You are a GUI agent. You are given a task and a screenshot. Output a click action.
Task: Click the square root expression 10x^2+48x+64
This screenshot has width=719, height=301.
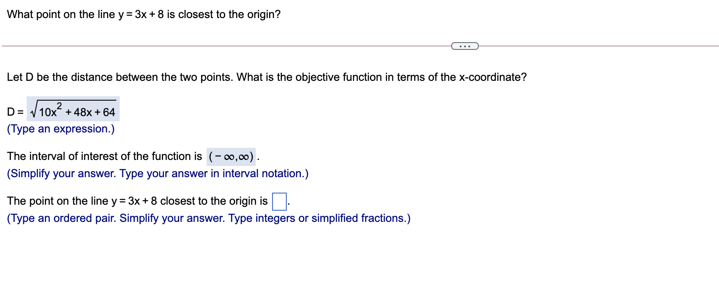coord(73,110)
